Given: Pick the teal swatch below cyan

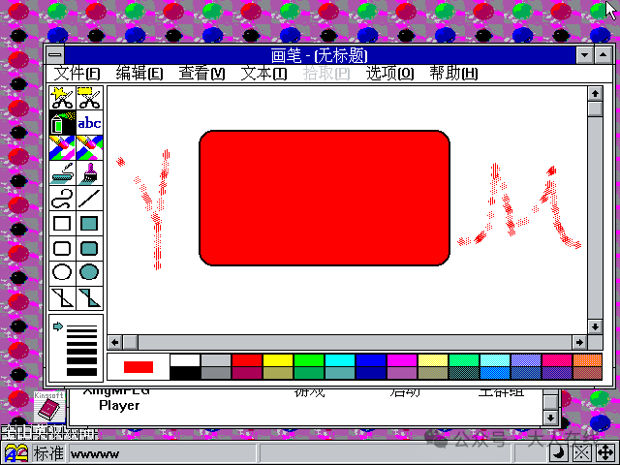Looking at the screenshot, I should 340,373.
